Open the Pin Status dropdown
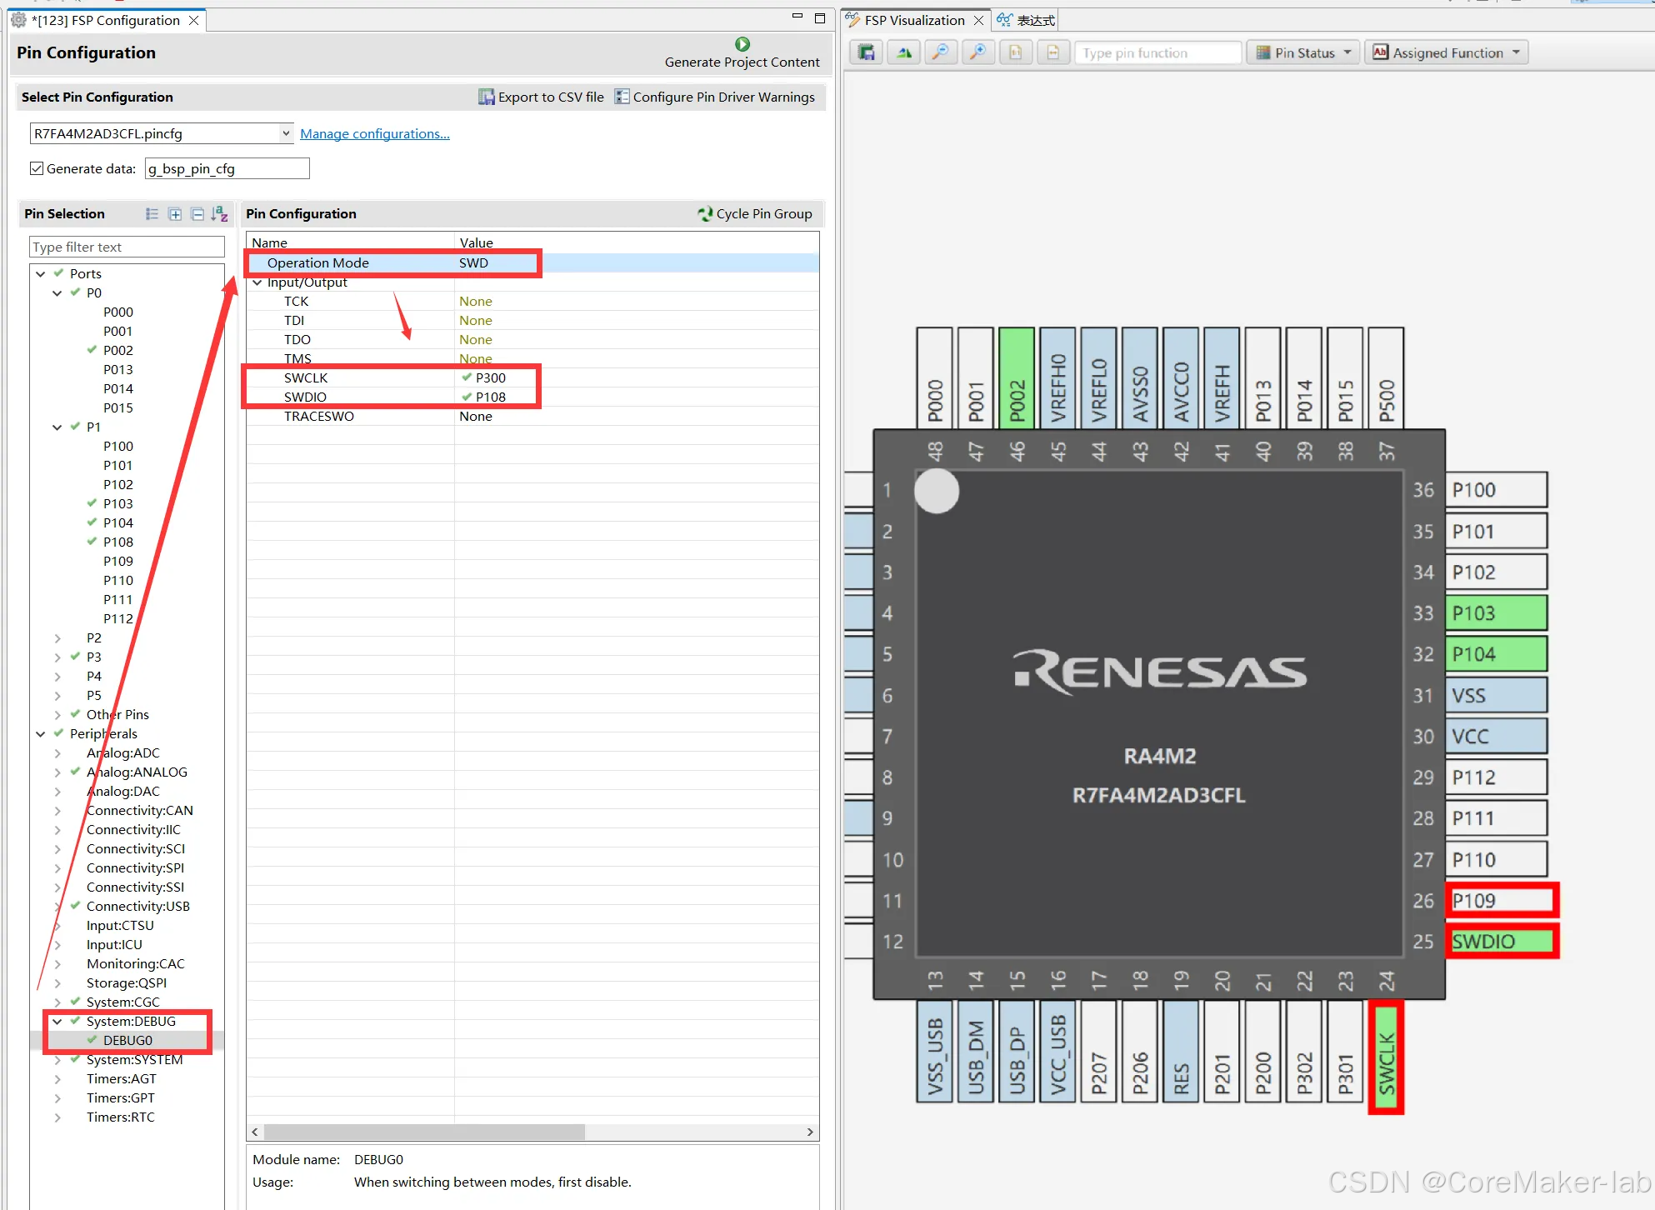 [1304, 52]
